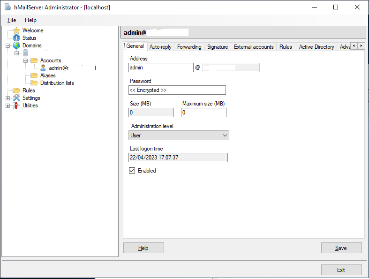Expand the Settings tree node

point(8,98)
